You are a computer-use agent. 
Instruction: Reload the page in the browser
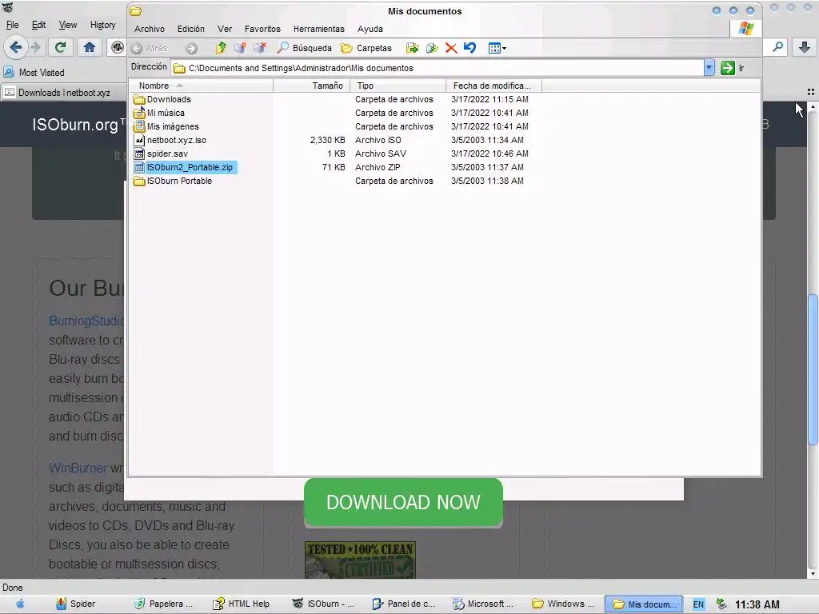(x=60, y=47)
